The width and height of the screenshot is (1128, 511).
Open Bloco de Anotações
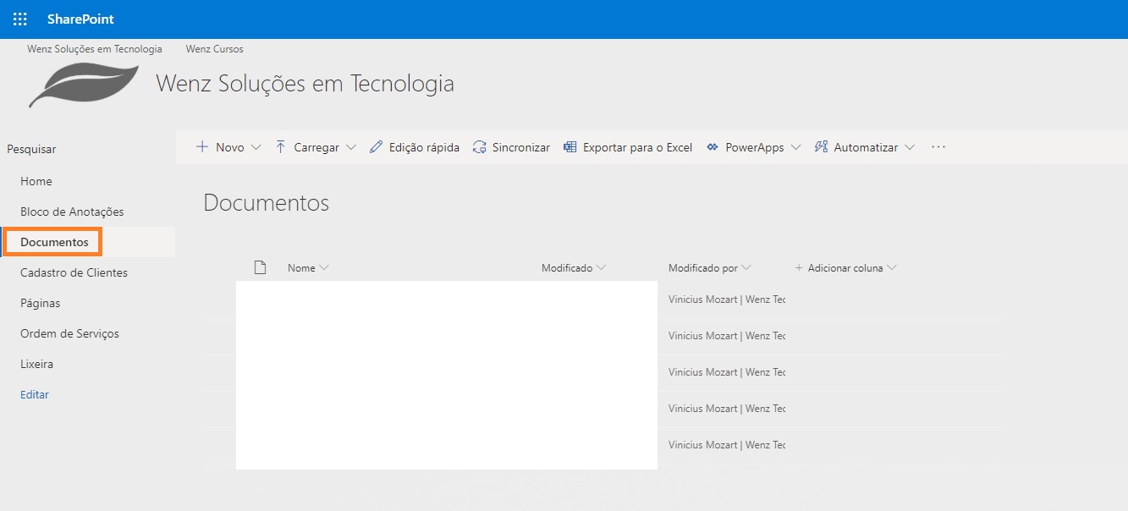72,212
